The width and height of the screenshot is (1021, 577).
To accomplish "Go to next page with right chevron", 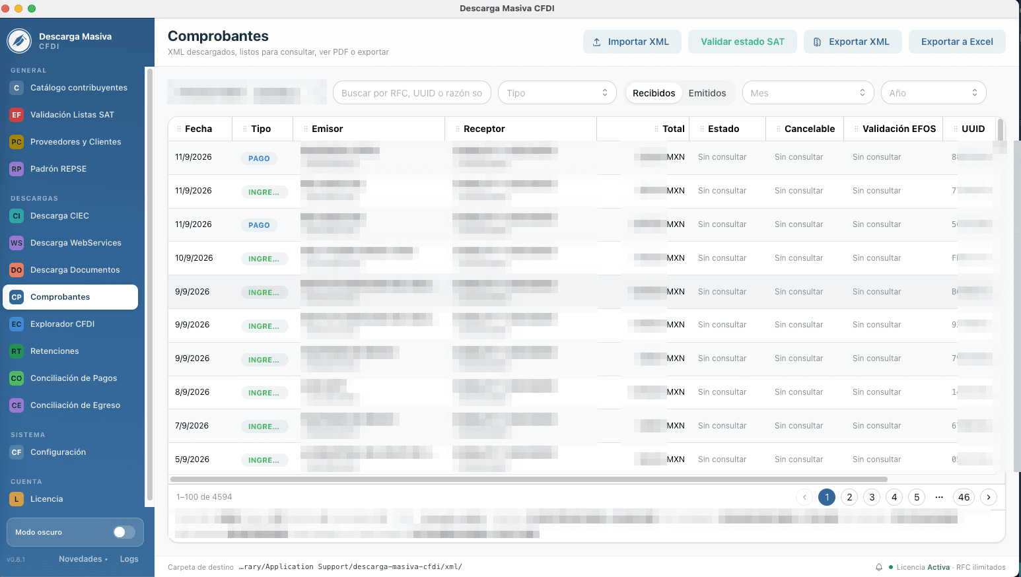I will 989,497.
